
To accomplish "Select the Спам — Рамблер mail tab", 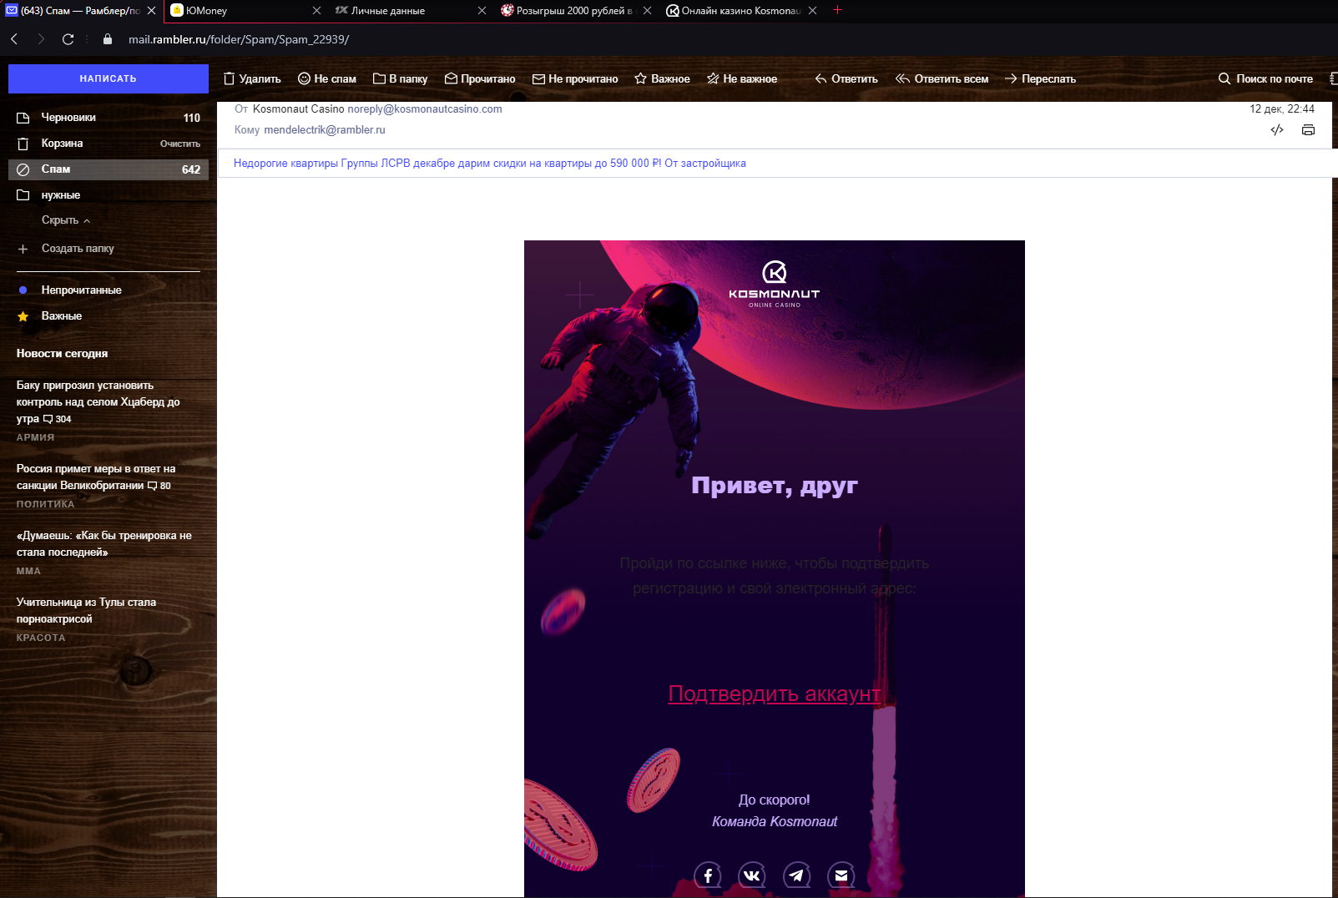I will [73, 11].
